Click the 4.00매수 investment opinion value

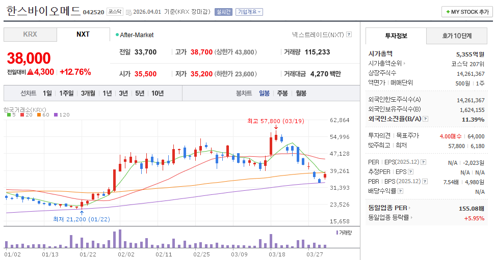[x=451, y=136]
